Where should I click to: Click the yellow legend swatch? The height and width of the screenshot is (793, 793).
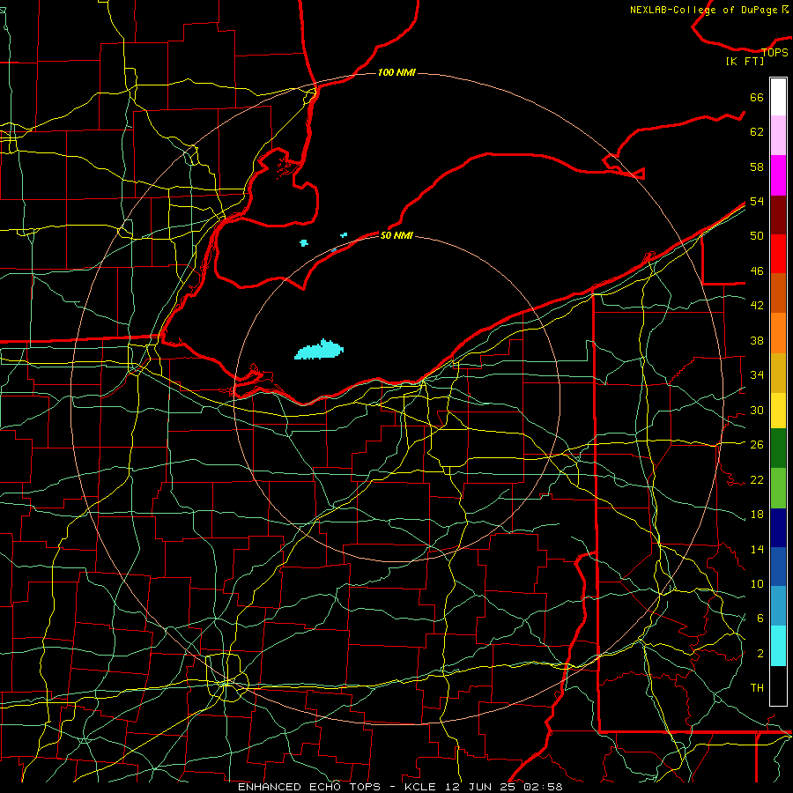coord(778,411)
